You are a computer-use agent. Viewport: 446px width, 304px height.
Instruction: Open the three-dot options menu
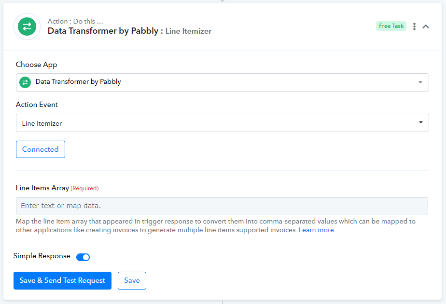tap(415, 26)
